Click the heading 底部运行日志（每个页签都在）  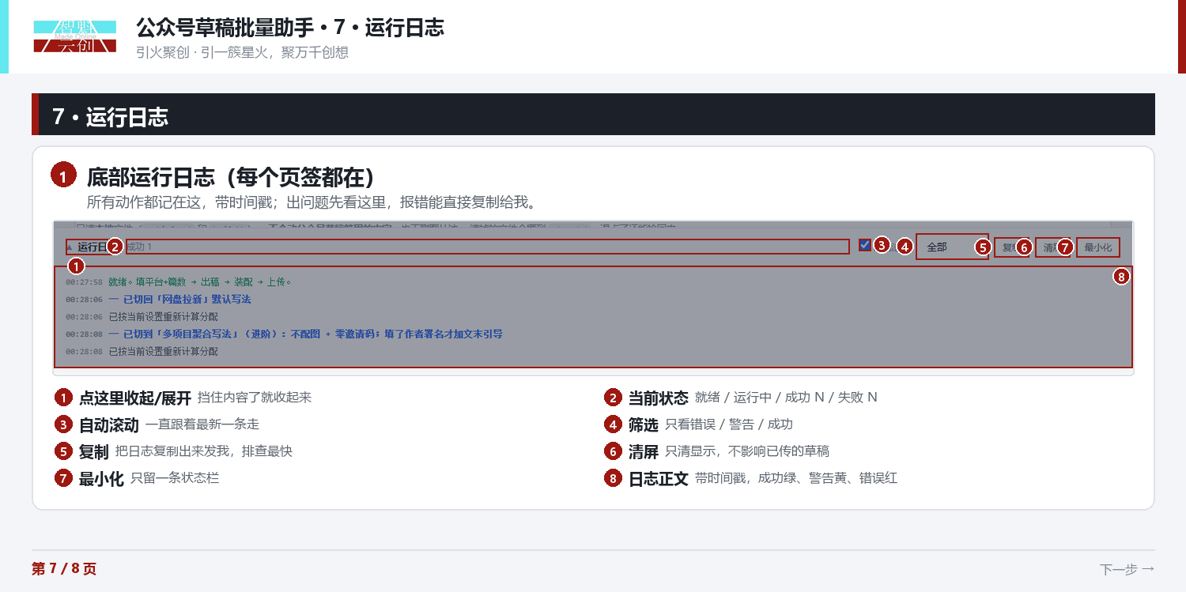[x=230, y=177]
